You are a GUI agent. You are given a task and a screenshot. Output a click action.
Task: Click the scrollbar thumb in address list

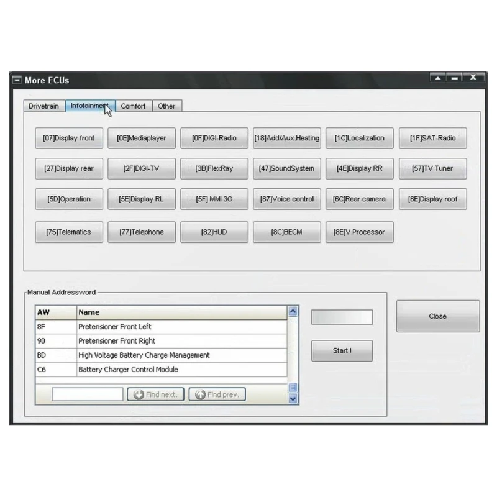(293, 388)
